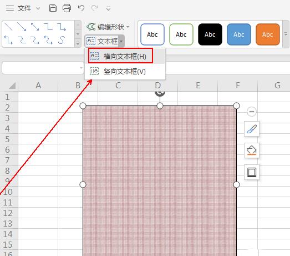Click the shape style brush icon
This screenshot has height=256, width=290.
[252, 129]
